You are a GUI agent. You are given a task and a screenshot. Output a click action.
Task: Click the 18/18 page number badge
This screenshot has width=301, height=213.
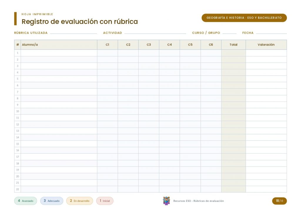(x=279, y=201)
